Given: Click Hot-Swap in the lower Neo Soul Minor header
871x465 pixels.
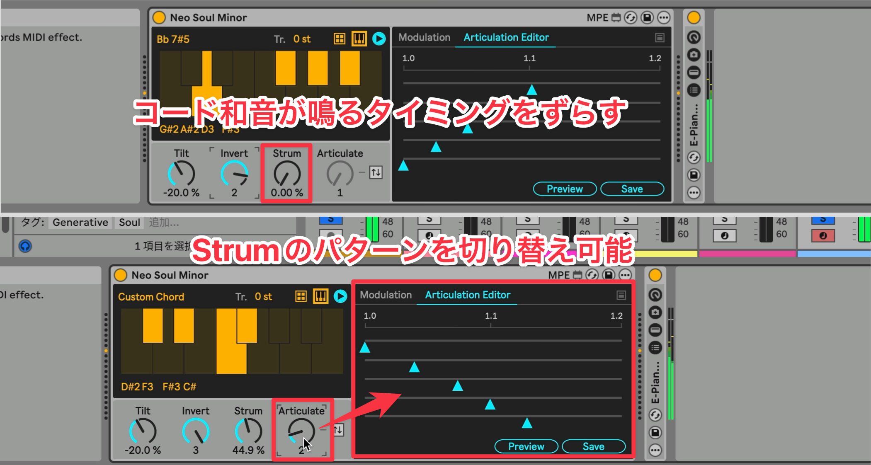Looking at the screenshot, I should pos(592,275).
